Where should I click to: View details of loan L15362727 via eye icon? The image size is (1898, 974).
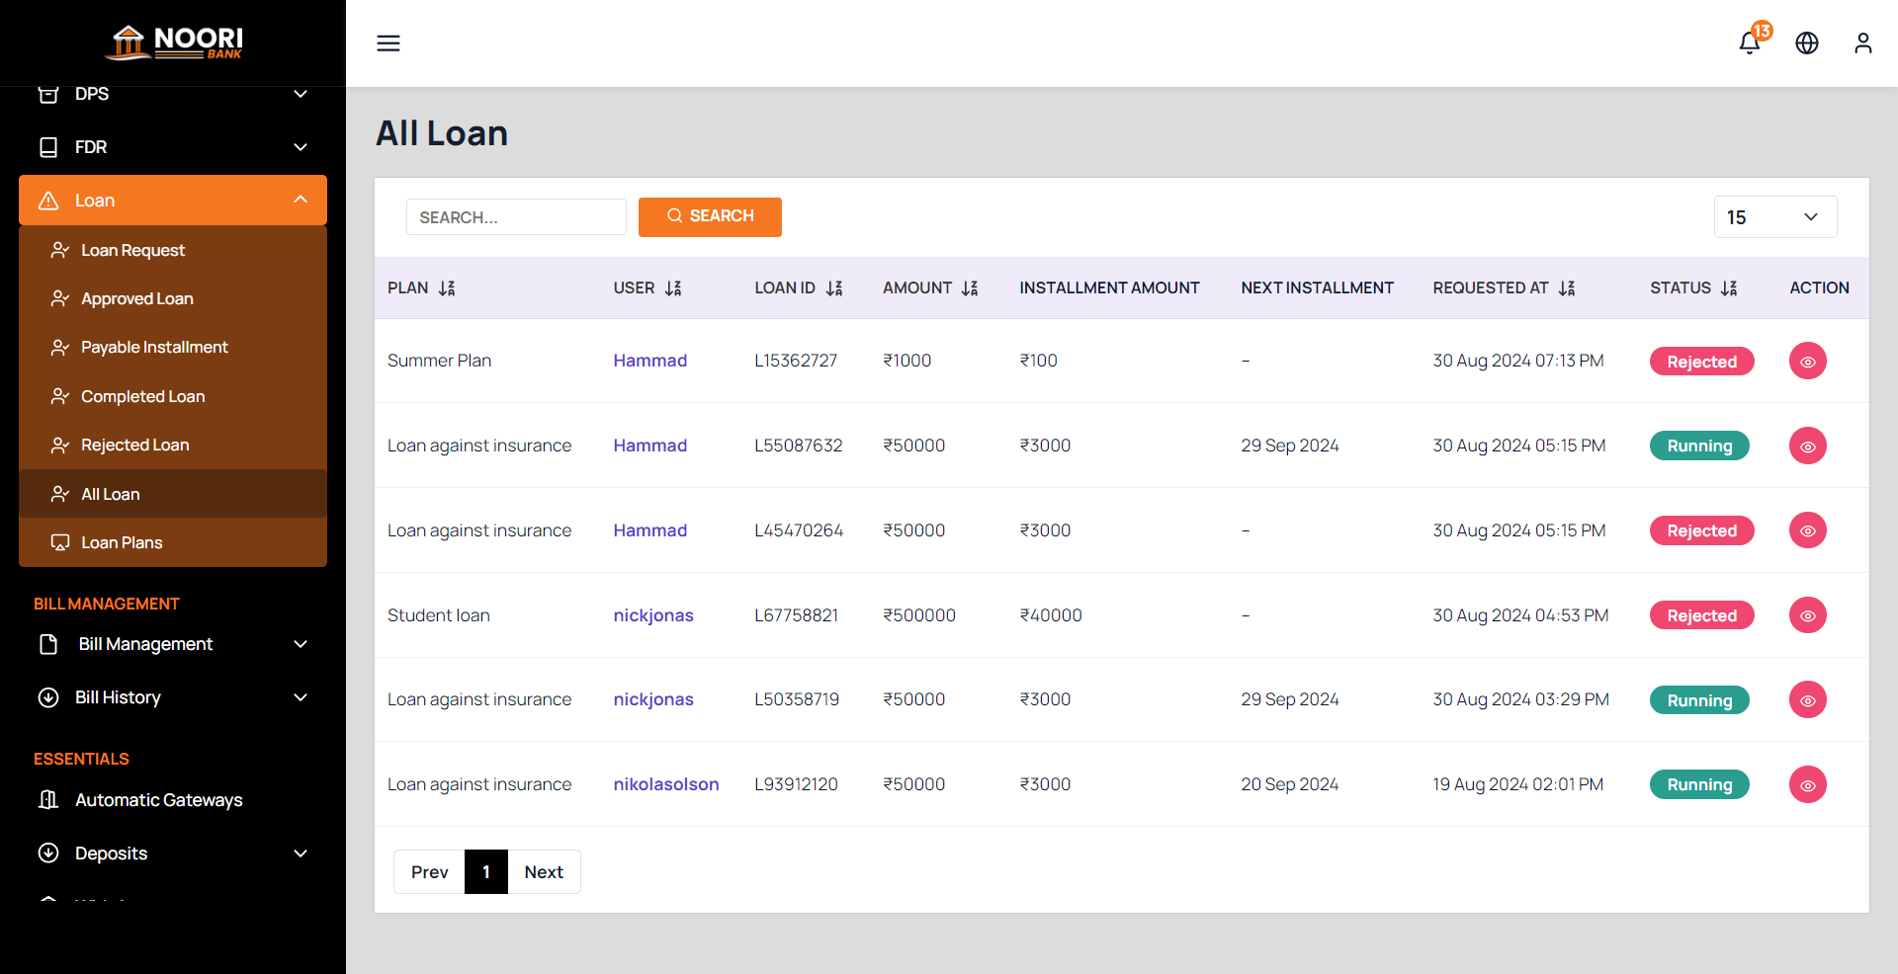[x=1807, y=361]
